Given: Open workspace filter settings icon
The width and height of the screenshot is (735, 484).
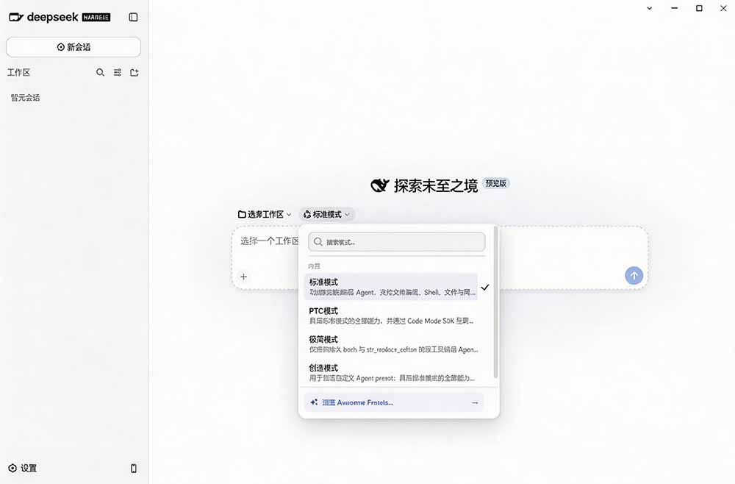Looking at the screenshot, I should click(x=117, y=72).
